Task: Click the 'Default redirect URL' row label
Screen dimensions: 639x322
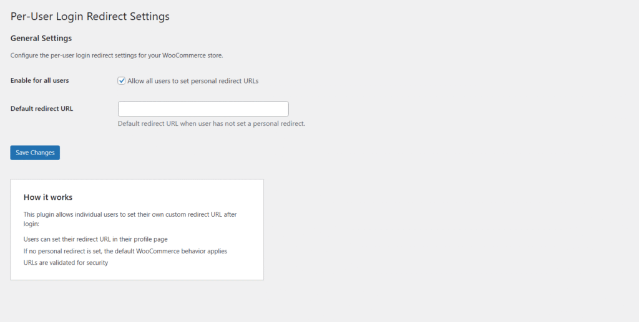Action: pyautogui.click(x=42, y=108)
